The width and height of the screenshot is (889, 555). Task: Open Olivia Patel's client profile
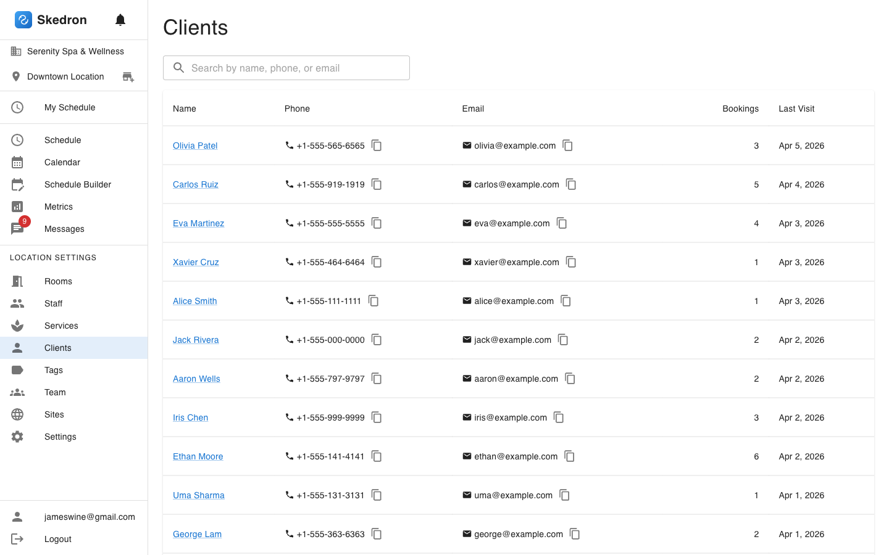(x=195, y=146)
